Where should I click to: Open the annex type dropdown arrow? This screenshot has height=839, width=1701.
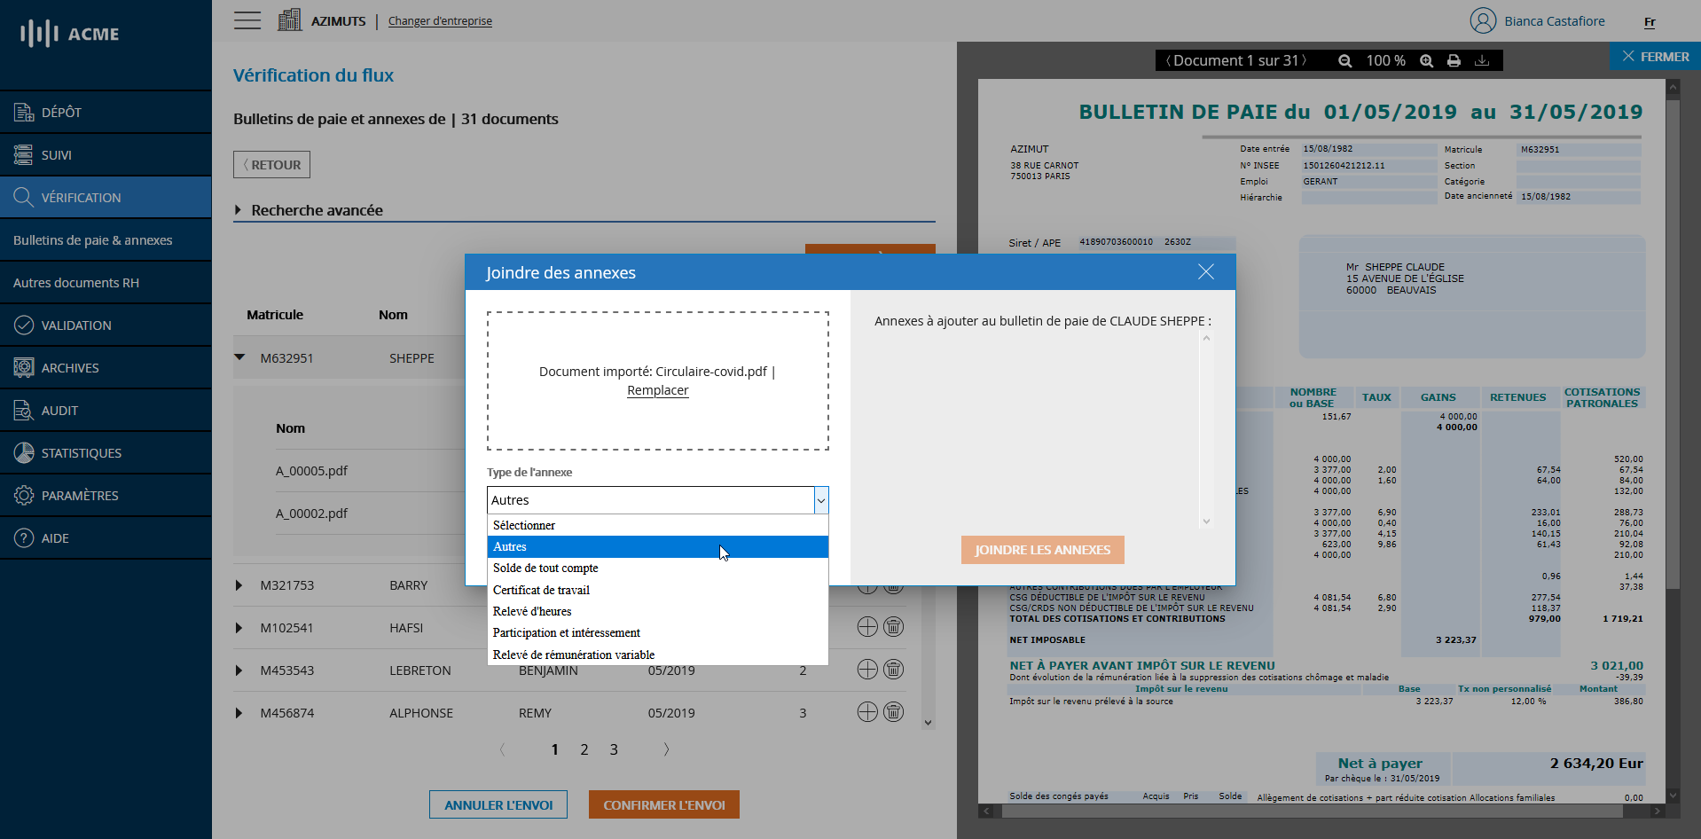click(821, 500)
